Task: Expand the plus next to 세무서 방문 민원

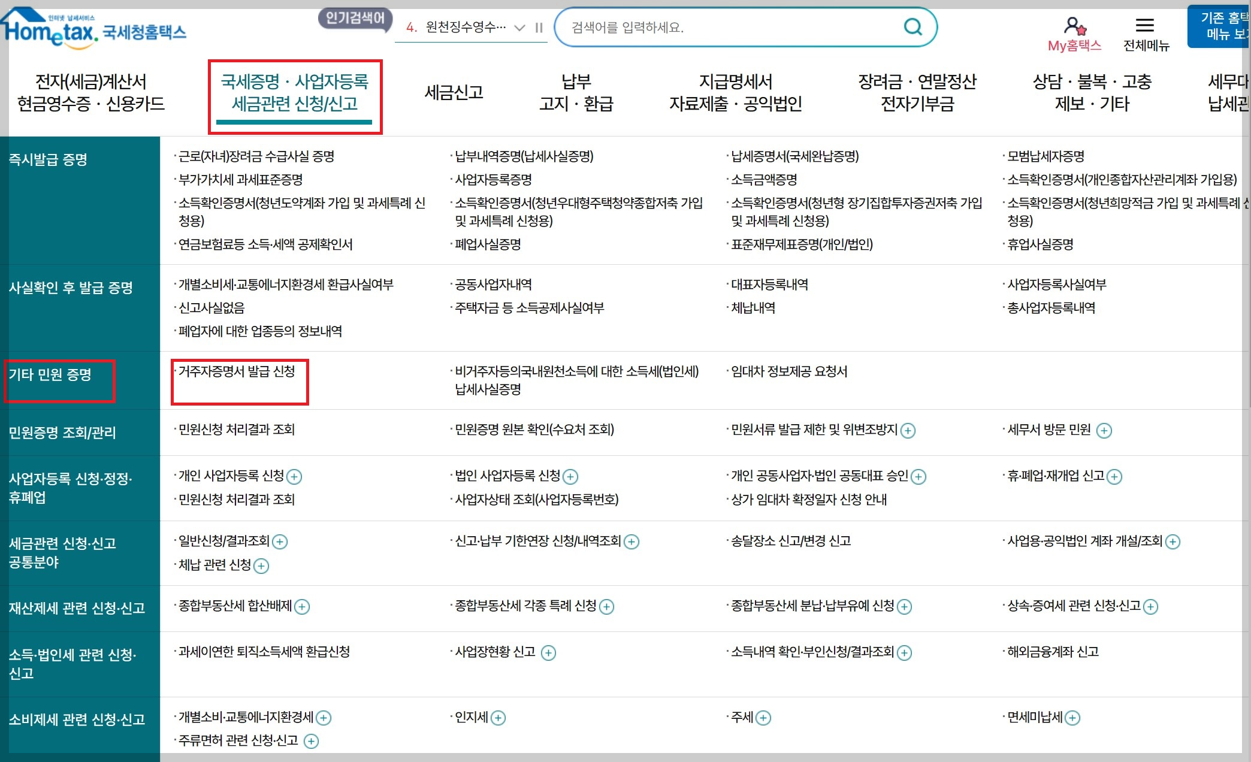Action: point(1103,430)
